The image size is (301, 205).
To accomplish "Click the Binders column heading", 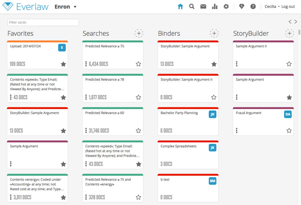I will 169,34.
